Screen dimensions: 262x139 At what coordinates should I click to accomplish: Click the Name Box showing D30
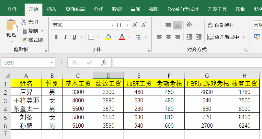pos(27,63)
